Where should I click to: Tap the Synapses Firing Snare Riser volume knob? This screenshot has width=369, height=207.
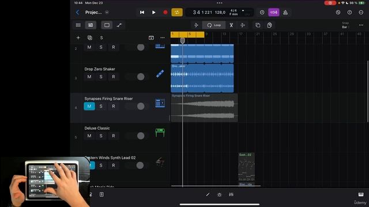[x=141, y=106]
